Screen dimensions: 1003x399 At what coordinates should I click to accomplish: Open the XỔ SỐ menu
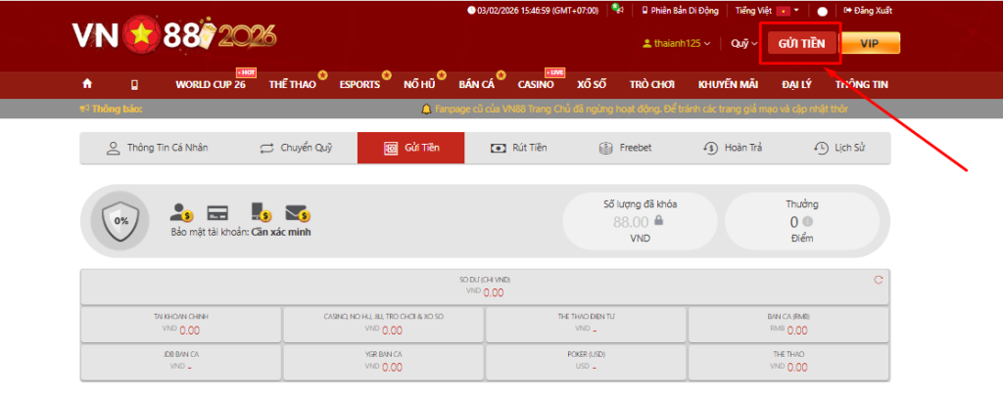click(592, 84)
